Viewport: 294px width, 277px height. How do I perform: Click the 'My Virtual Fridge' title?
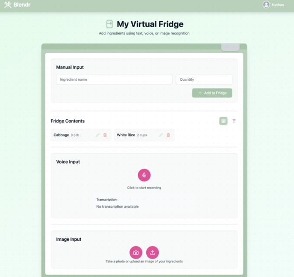point(150,24)
